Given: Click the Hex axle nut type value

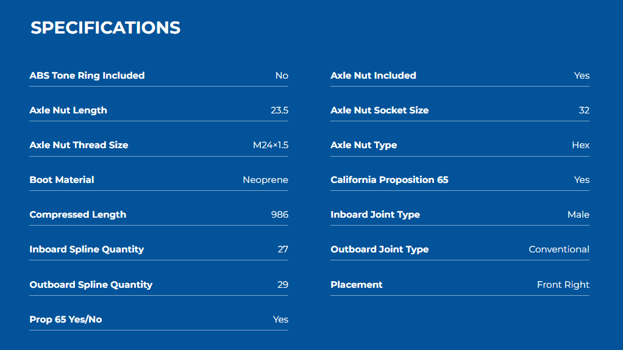Looking at the screenshot, I should (580, 145).
